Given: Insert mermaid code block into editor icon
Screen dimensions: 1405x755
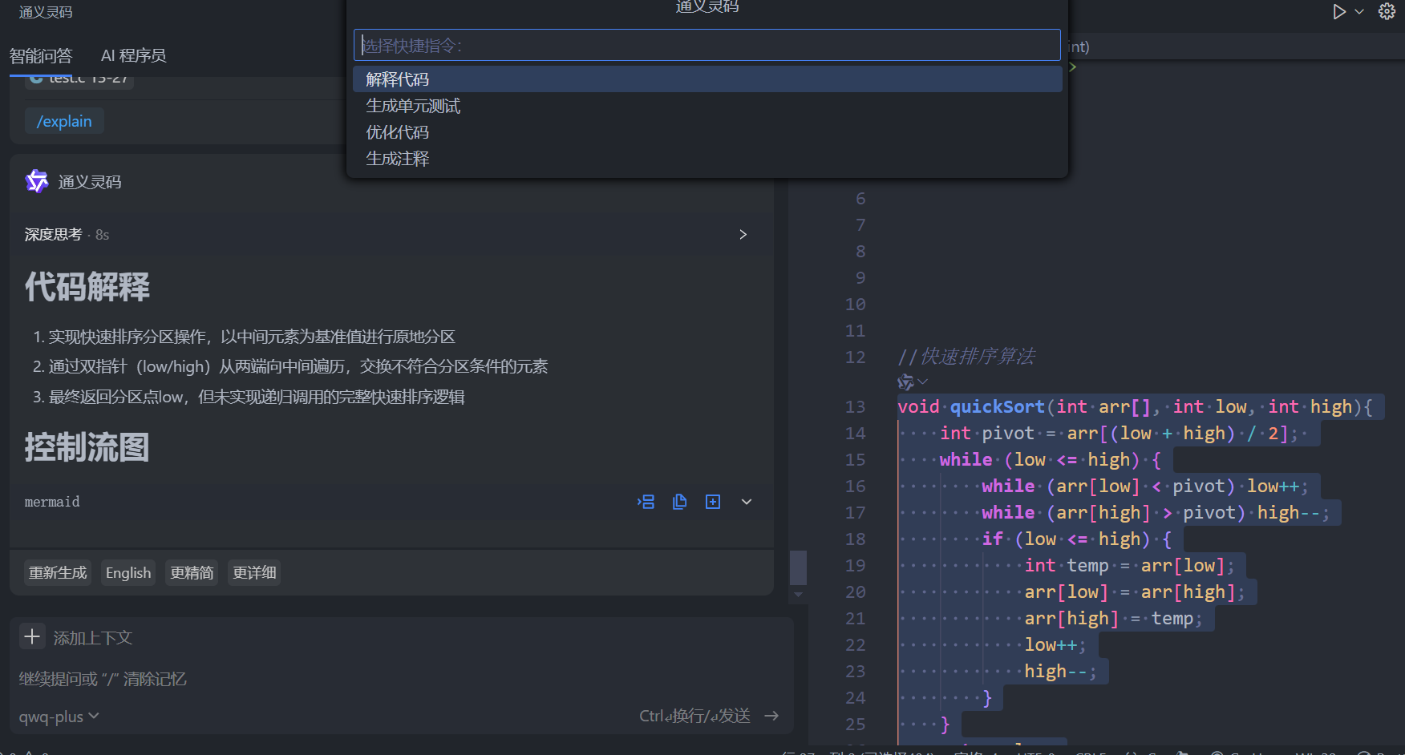Looking at the screenshot, I should [646, 502].
